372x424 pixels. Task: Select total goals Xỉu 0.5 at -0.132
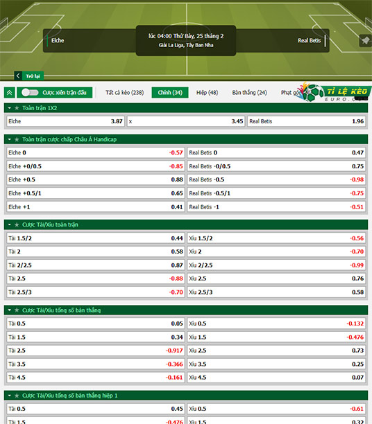coord(276,324)
